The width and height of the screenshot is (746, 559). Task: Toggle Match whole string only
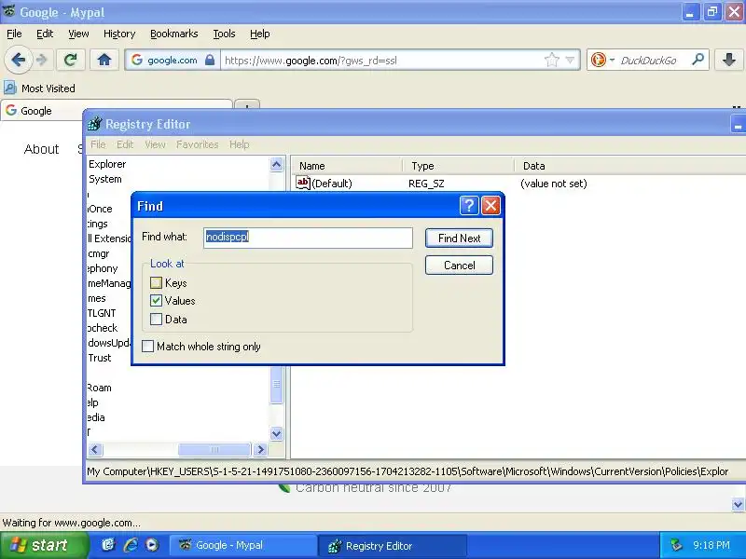[x=148, y=346]
